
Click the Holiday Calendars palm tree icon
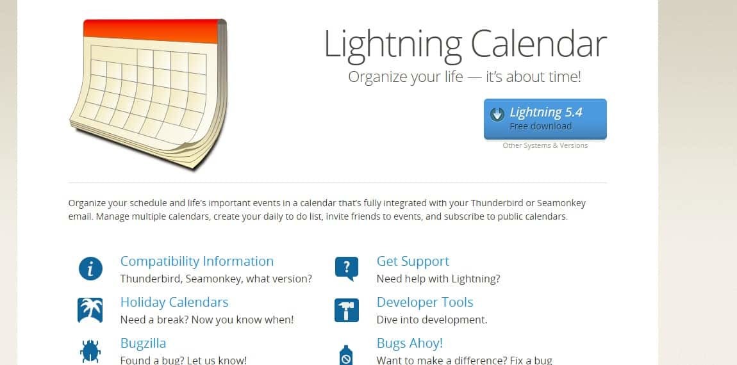(90, 310)
